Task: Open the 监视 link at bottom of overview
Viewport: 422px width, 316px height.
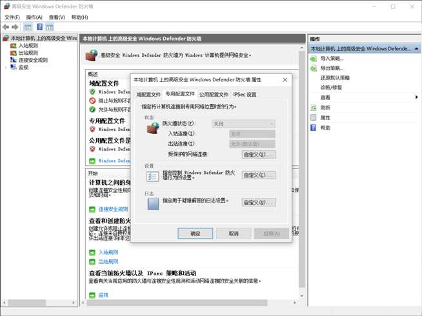Action: click(103, 295)
